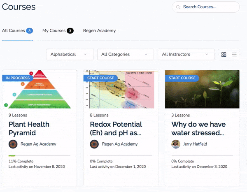Click the '3 Lessons' text
The height and width of the screenshot is (192, 247).
181,115
